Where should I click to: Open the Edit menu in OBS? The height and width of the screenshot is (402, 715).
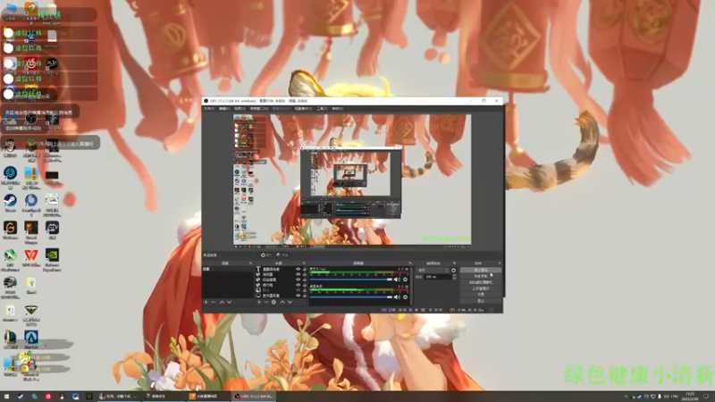tap(224, 108)
